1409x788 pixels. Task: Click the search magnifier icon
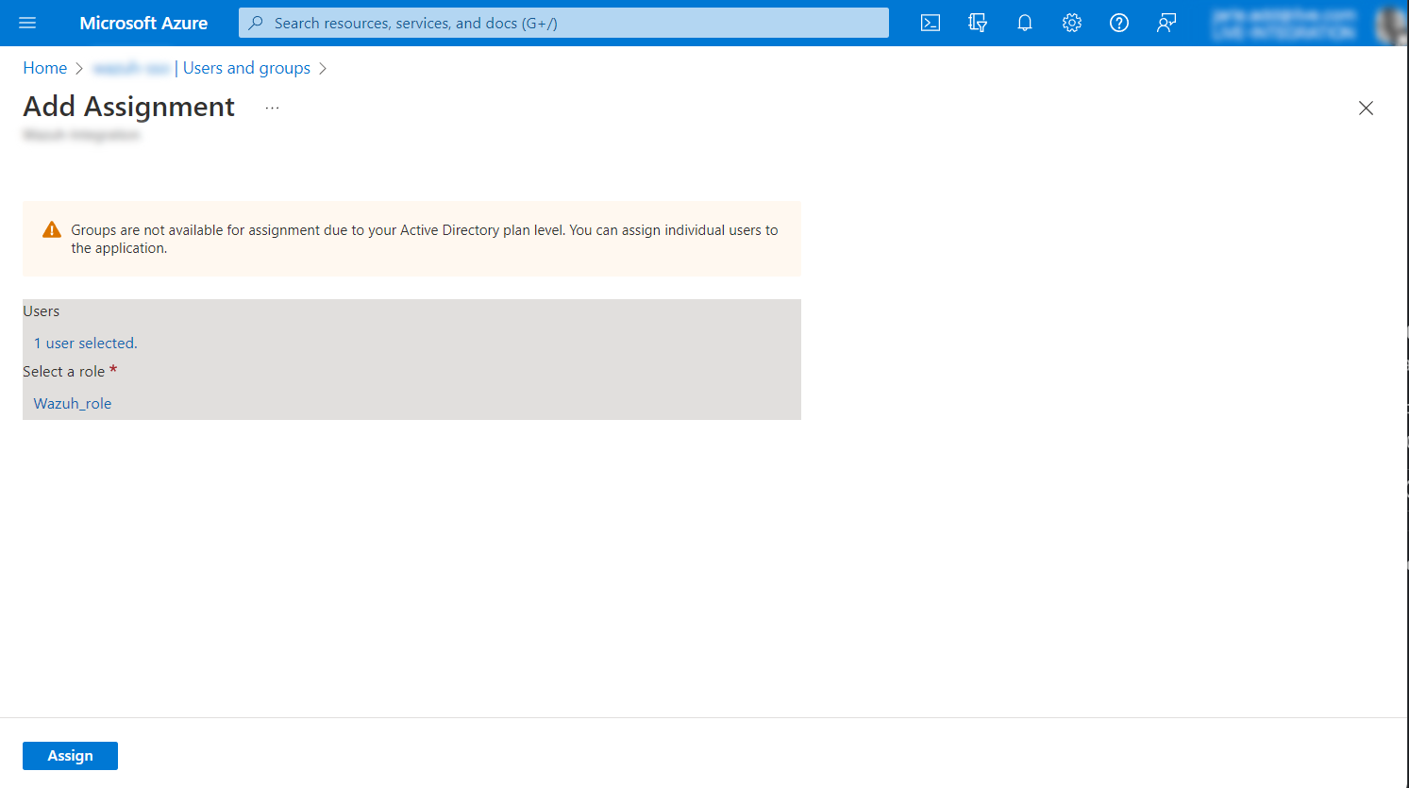(x=256, y=23)
